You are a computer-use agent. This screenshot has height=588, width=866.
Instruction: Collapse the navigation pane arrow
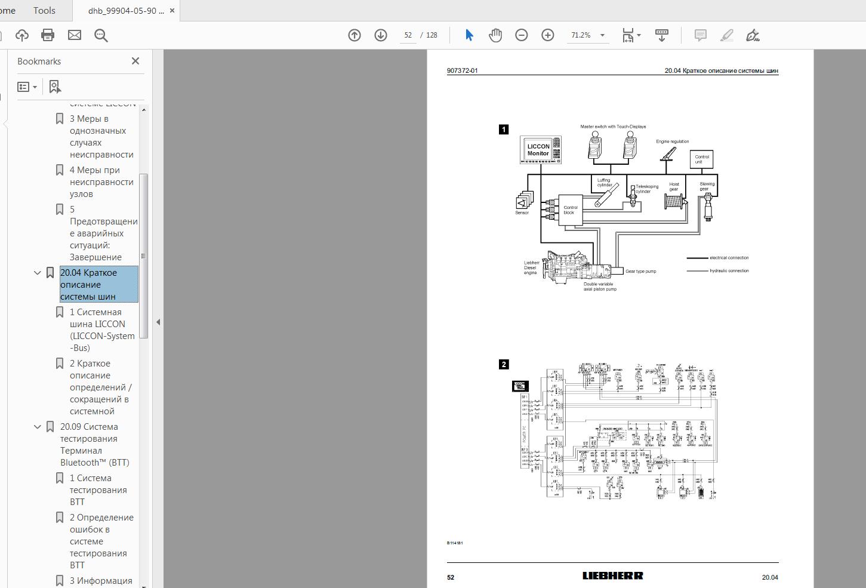click(x=158, y=322)
